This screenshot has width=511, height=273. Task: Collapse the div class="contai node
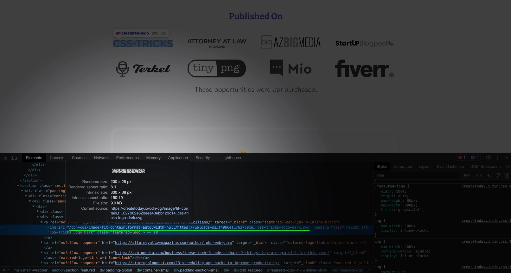[26, 196]
